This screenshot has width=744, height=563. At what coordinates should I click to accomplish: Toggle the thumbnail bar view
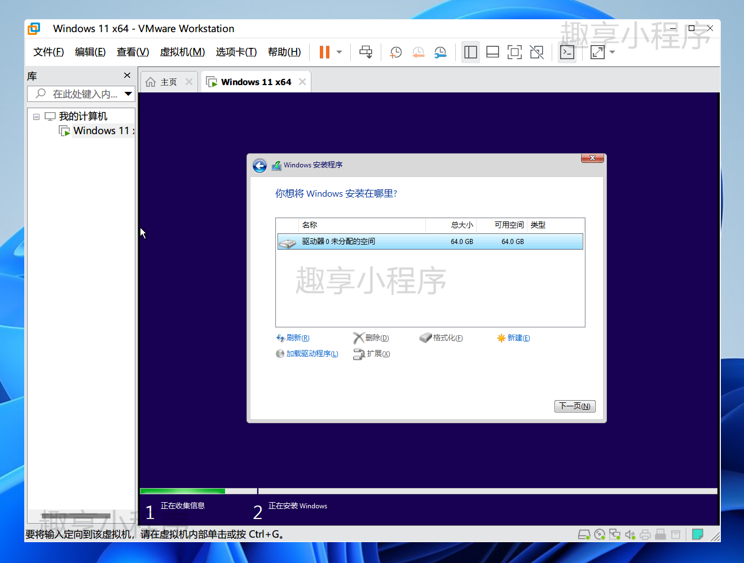coord(492,52)
